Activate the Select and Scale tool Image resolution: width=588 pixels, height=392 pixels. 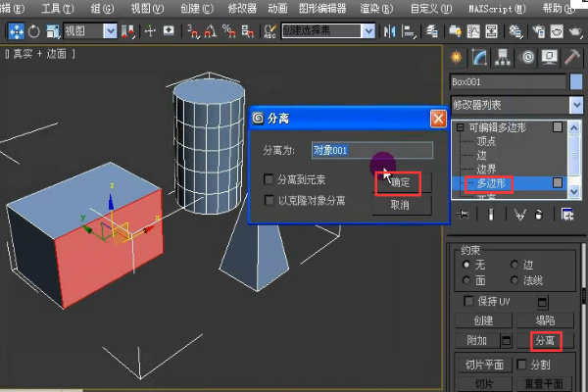point(53,31)
